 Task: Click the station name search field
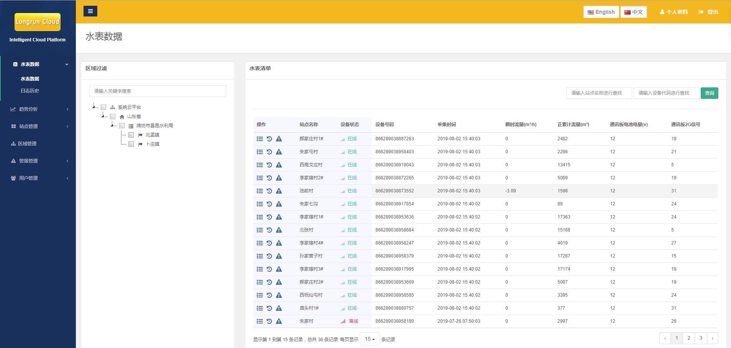[x=599, y=93]
